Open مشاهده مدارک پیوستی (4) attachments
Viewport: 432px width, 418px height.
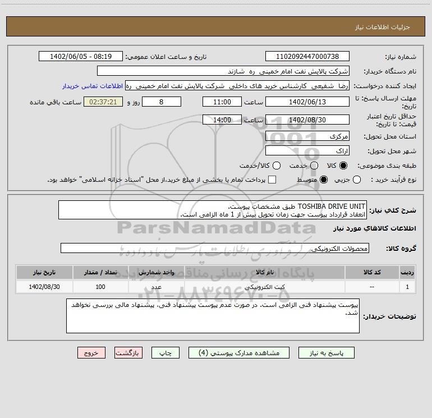[239, 353]
